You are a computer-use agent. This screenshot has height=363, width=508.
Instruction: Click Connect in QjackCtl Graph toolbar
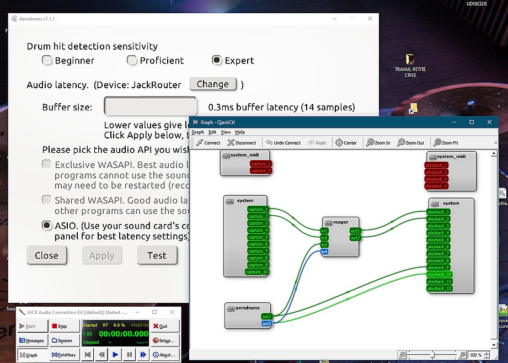click(x=208, y=142)
